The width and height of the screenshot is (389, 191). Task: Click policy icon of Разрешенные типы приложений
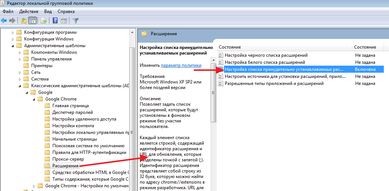point(221,83)
